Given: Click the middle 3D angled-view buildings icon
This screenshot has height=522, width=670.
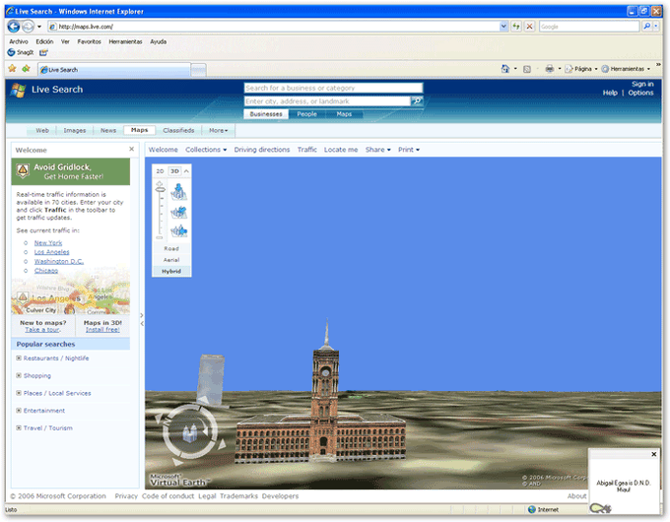Looking at the screenshot, I should click(x=179, y=212).
